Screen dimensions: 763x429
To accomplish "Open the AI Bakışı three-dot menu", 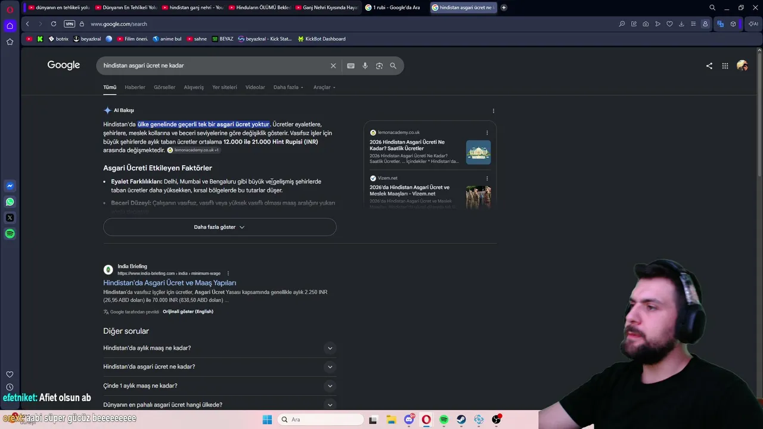I will (x=494, y=111).
